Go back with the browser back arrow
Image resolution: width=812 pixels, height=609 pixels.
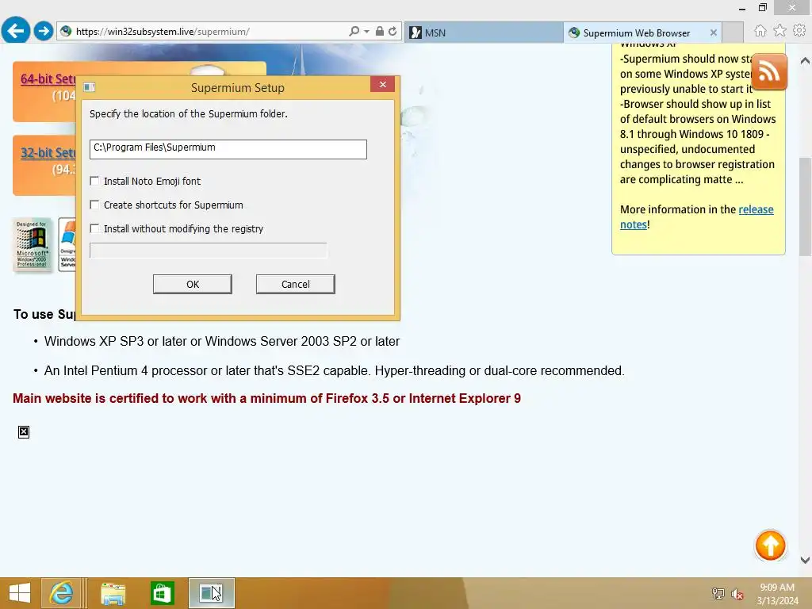pos(16,31)
